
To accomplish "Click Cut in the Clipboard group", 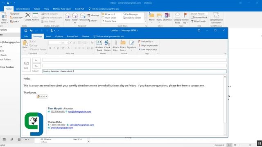I will pos(32,41).
